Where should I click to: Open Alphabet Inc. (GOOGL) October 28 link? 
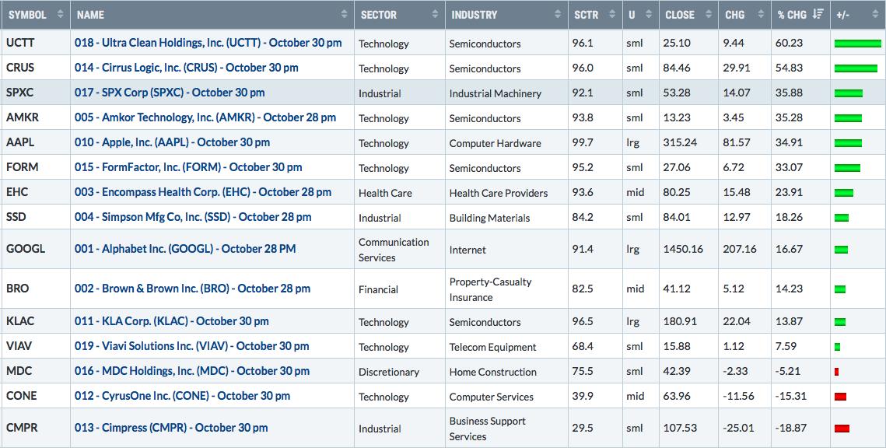[x=185, y=249]
